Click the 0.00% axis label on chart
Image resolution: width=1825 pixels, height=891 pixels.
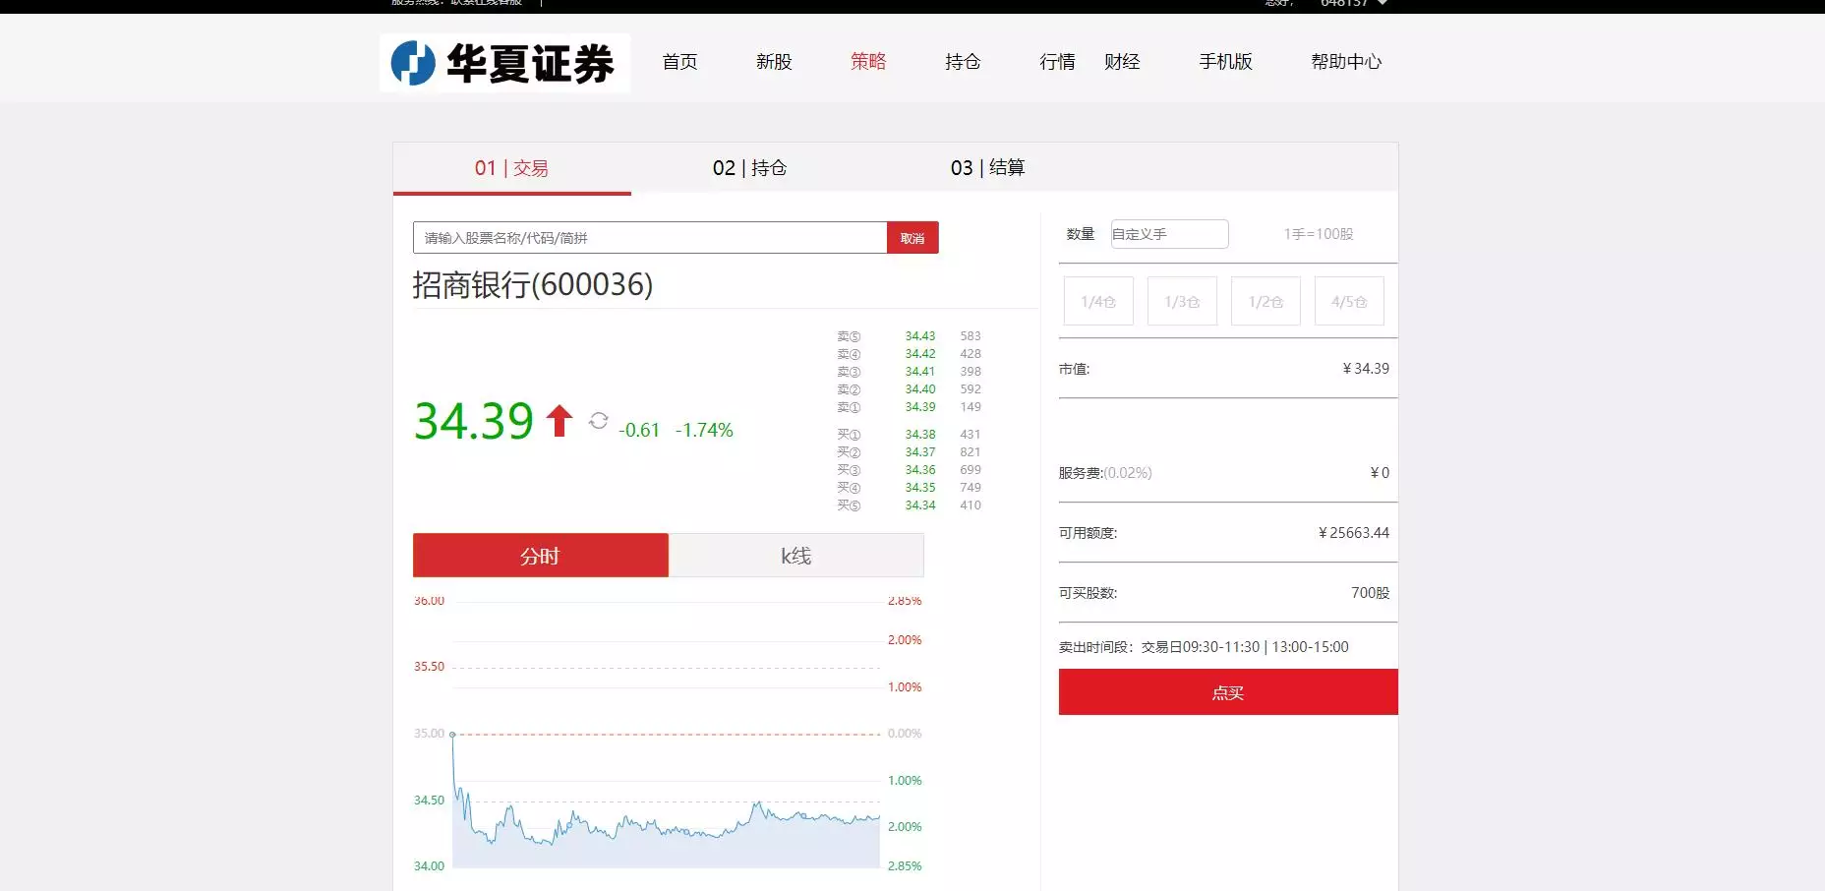pos(905,734)
